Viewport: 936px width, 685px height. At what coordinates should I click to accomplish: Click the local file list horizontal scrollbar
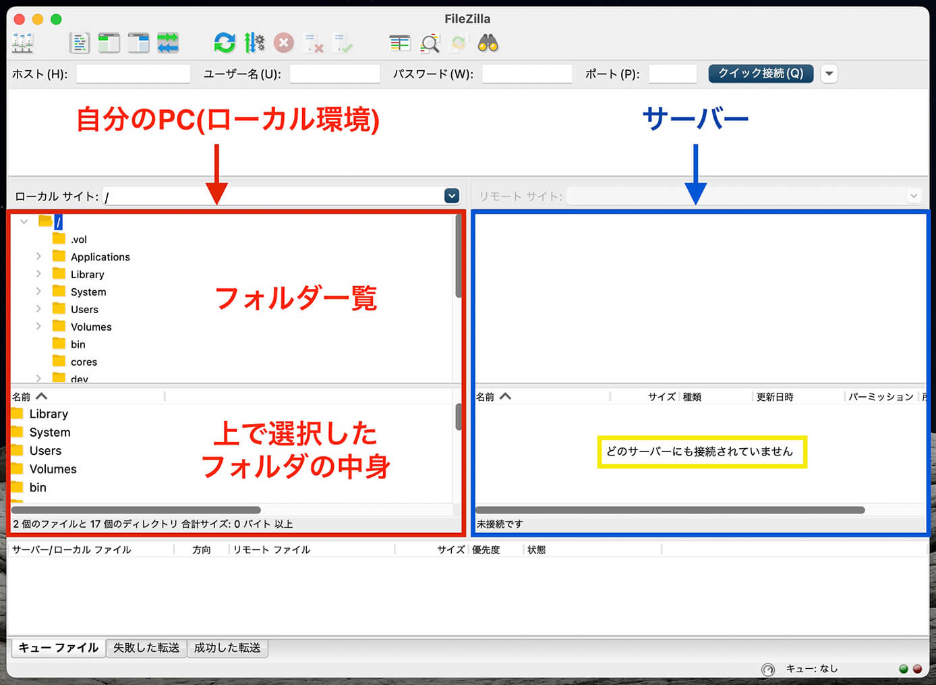[136, 510]
